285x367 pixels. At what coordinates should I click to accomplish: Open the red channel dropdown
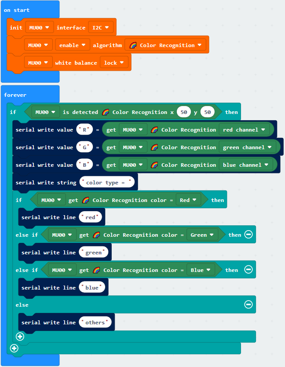[x=244, y=130]
